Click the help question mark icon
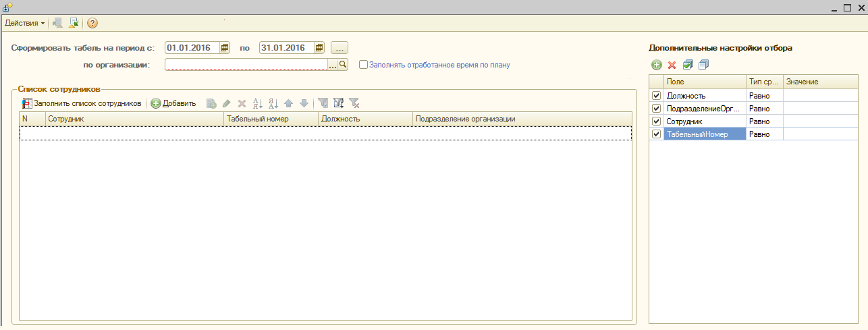The height and width of the screenshot is (330, 868). (92, 23)
